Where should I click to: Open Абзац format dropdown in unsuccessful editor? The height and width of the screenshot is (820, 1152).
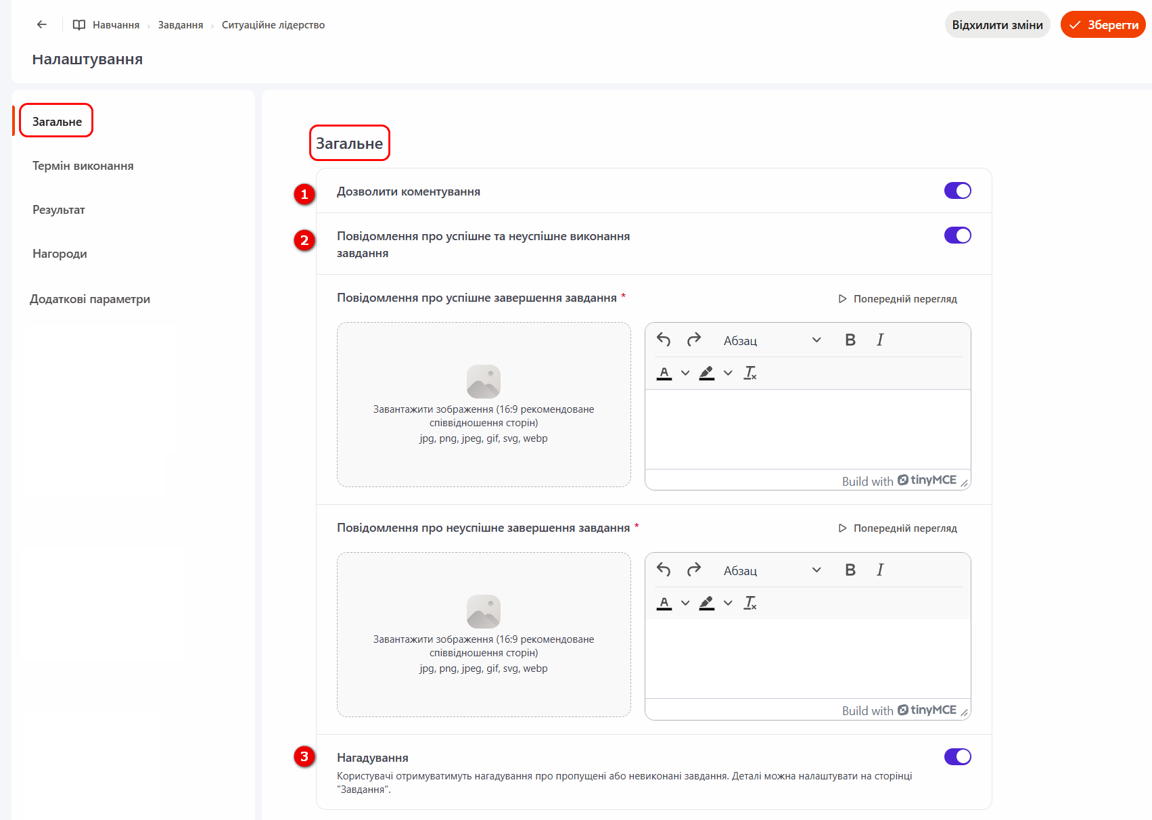coord(772,570)
